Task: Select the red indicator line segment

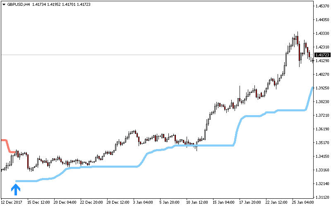Action: tap(7, 145)
